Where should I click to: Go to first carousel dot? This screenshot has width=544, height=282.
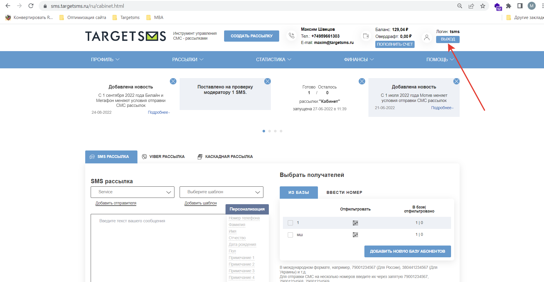click(x=264, y=131)
